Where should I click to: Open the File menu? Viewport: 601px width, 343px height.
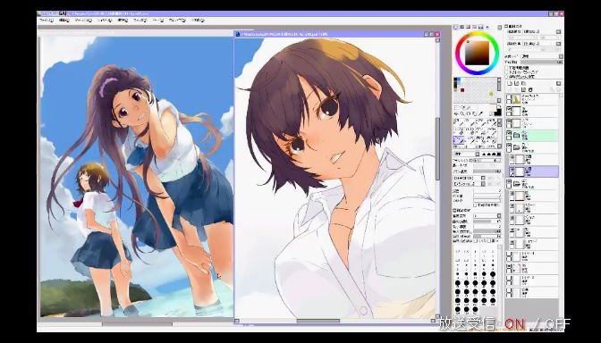46,20
